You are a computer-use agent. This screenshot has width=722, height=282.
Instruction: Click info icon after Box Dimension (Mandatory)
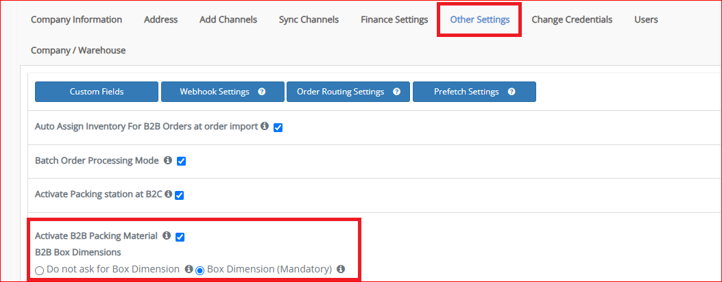click(x=341, y=269)
